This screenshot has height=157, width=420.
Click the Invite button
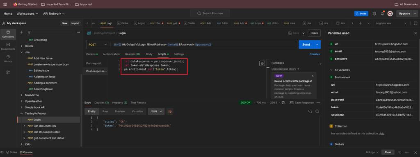(x=361, y=14)
